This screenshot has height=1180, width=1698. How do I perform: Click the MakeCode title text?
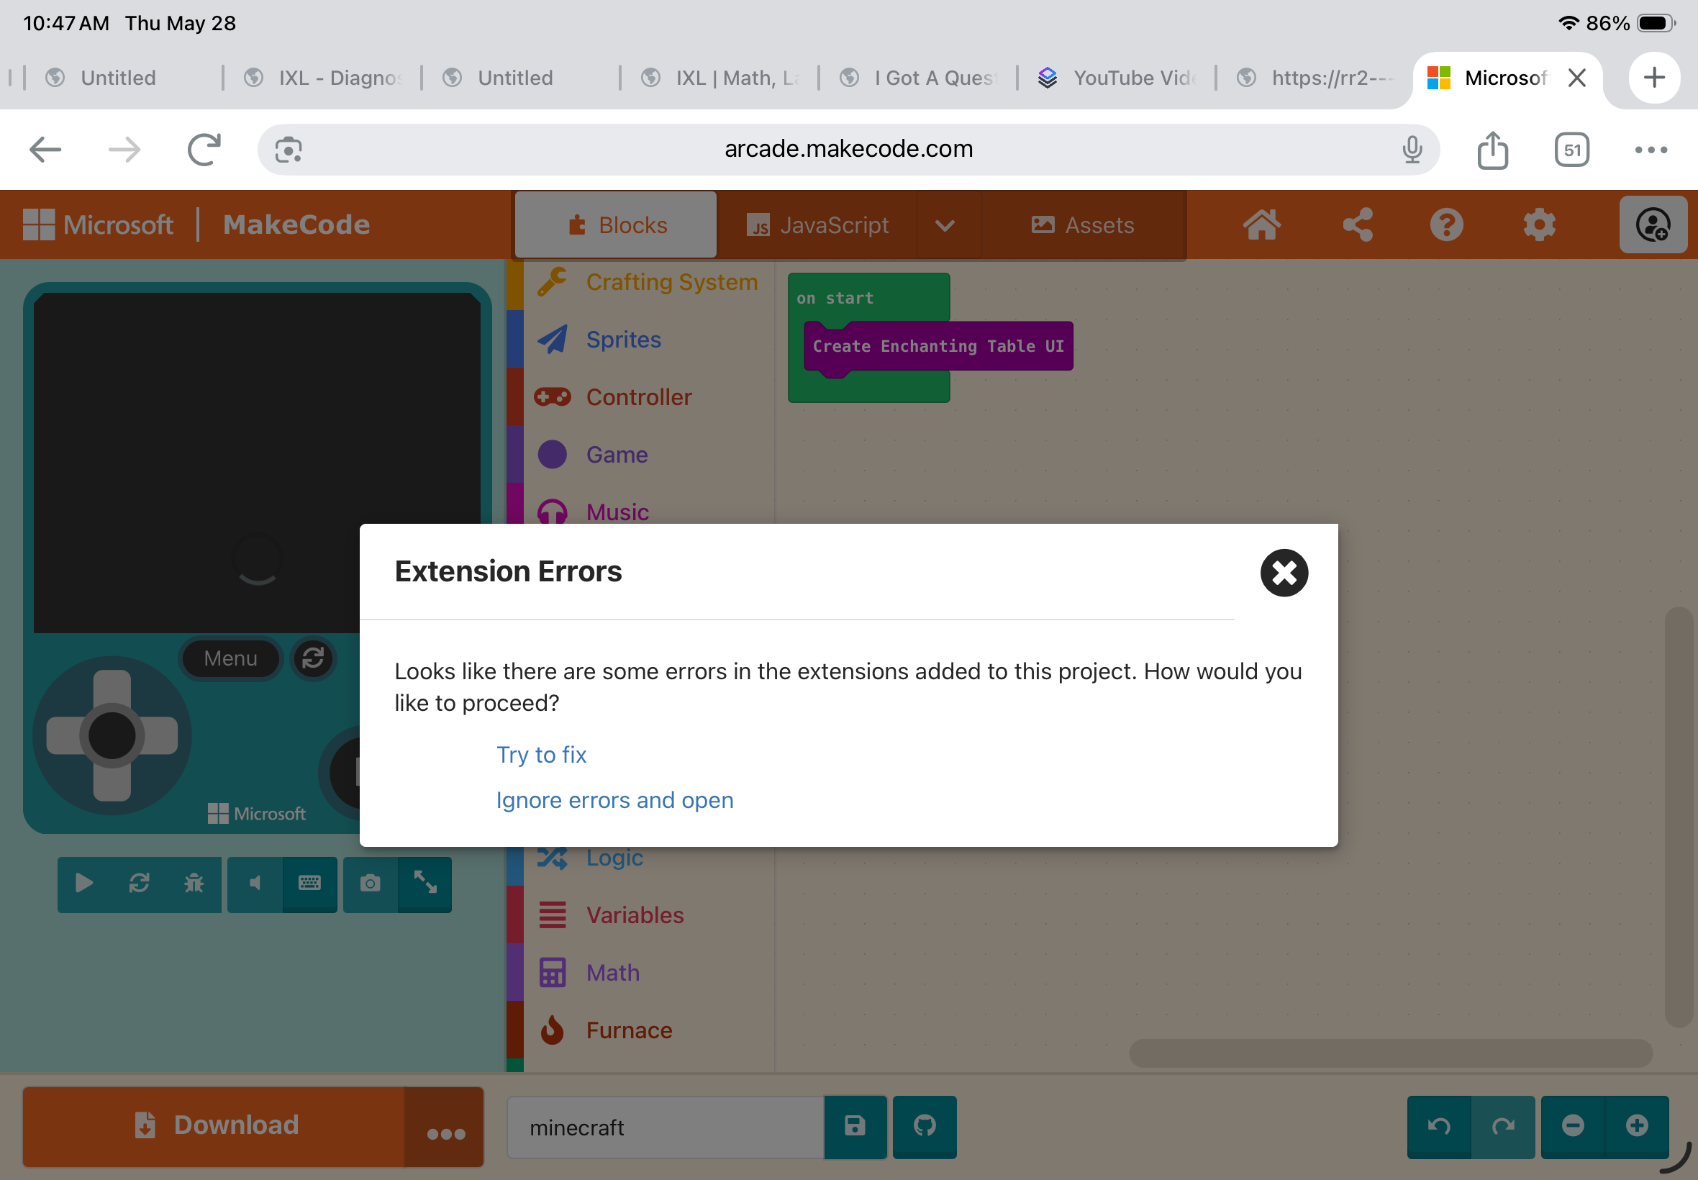[296, 224]
